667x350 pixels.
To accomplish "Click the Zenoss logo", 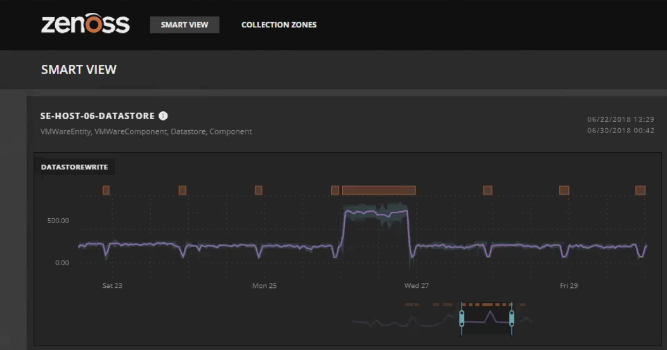I will click(x=85, y=24).
